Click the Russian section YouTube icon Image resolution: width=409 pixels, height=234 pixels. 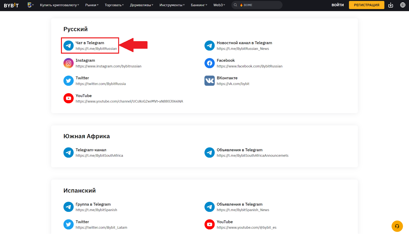tap(69, 98)
